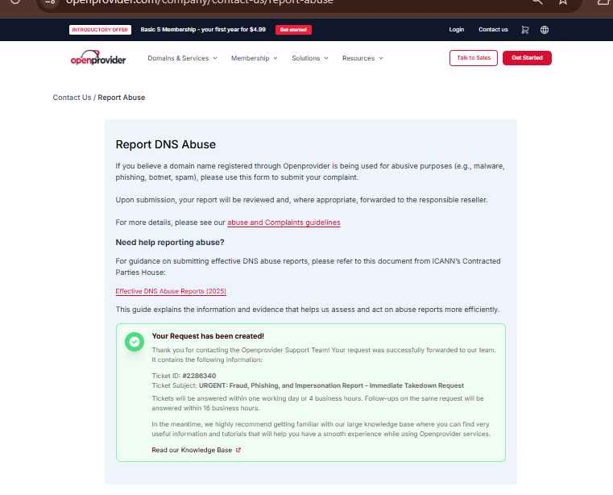Image resolution: width=613 pixels, height=495 pixels.
Task: Click Ticket ID #2286340 text
Action: pyautogui.click(x=184, y=376)
